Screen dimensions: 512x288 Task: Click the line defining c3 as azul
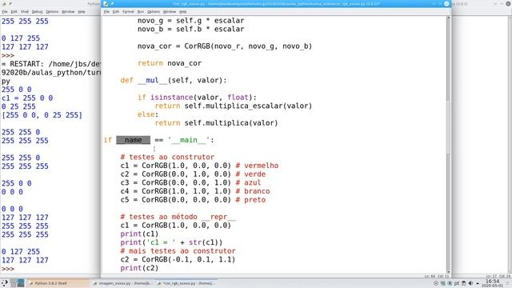coord(190,182)
